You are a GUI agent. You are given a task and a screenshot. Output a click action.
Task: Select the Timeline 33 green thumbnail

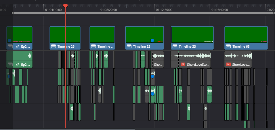point(192,35)
